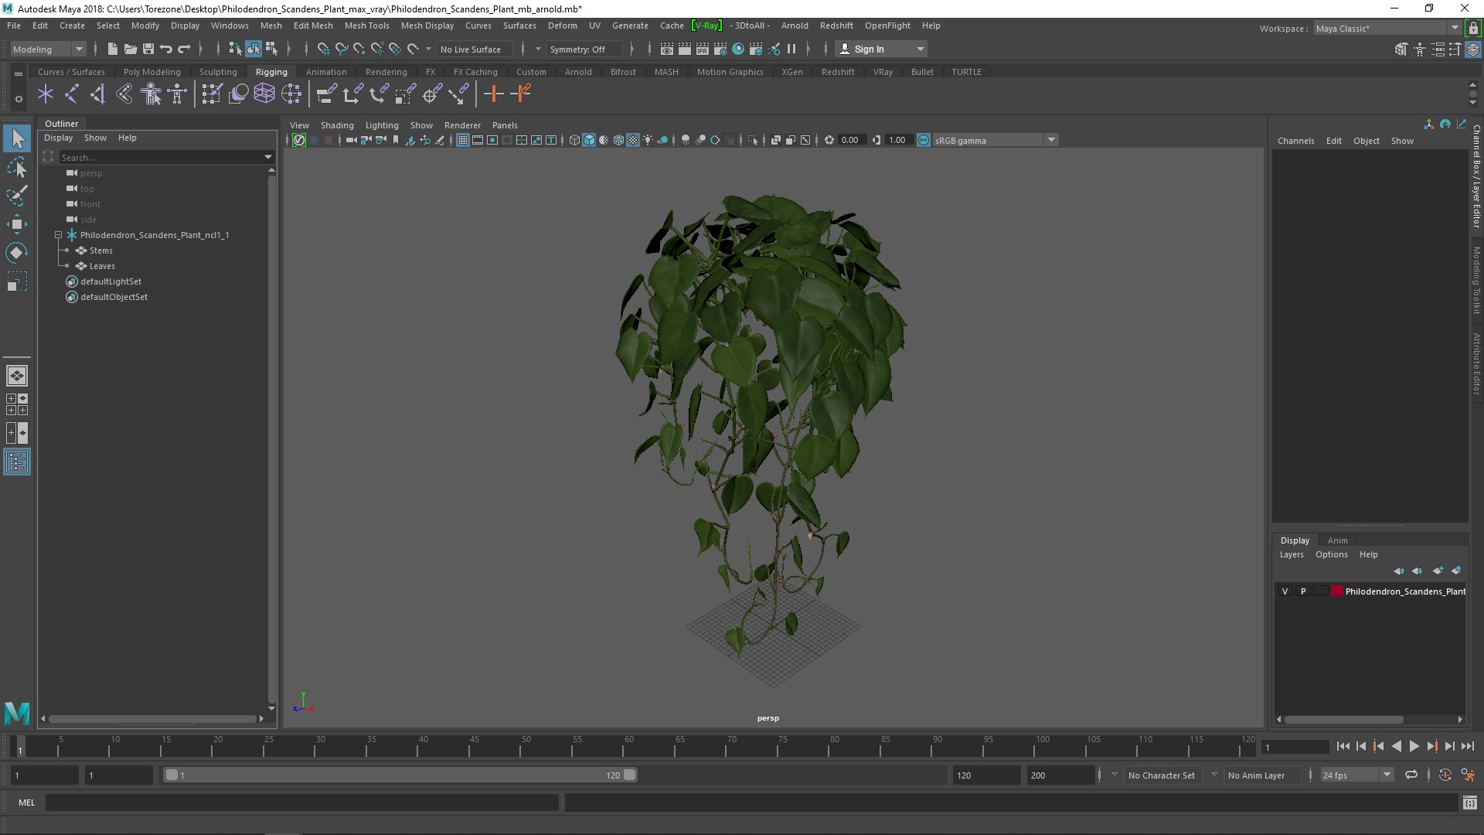
Task: Select single perspective view layout icon
Action: [17, 376]
